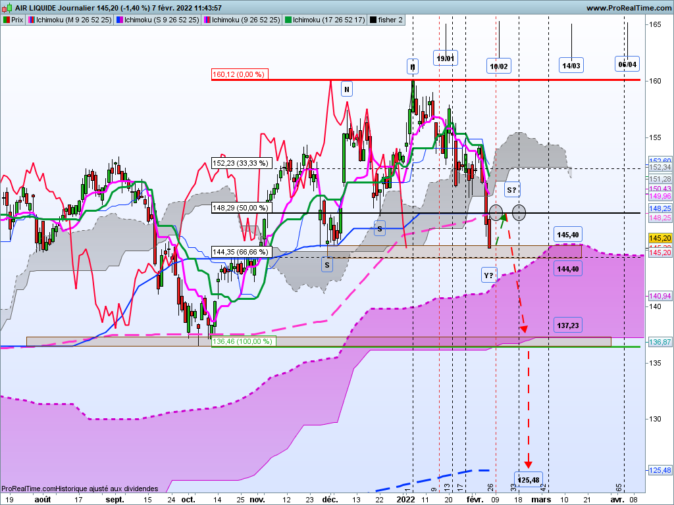Click the 152,34 price axis label
Screen dimensions: 674x505
(x=660, y=167)
